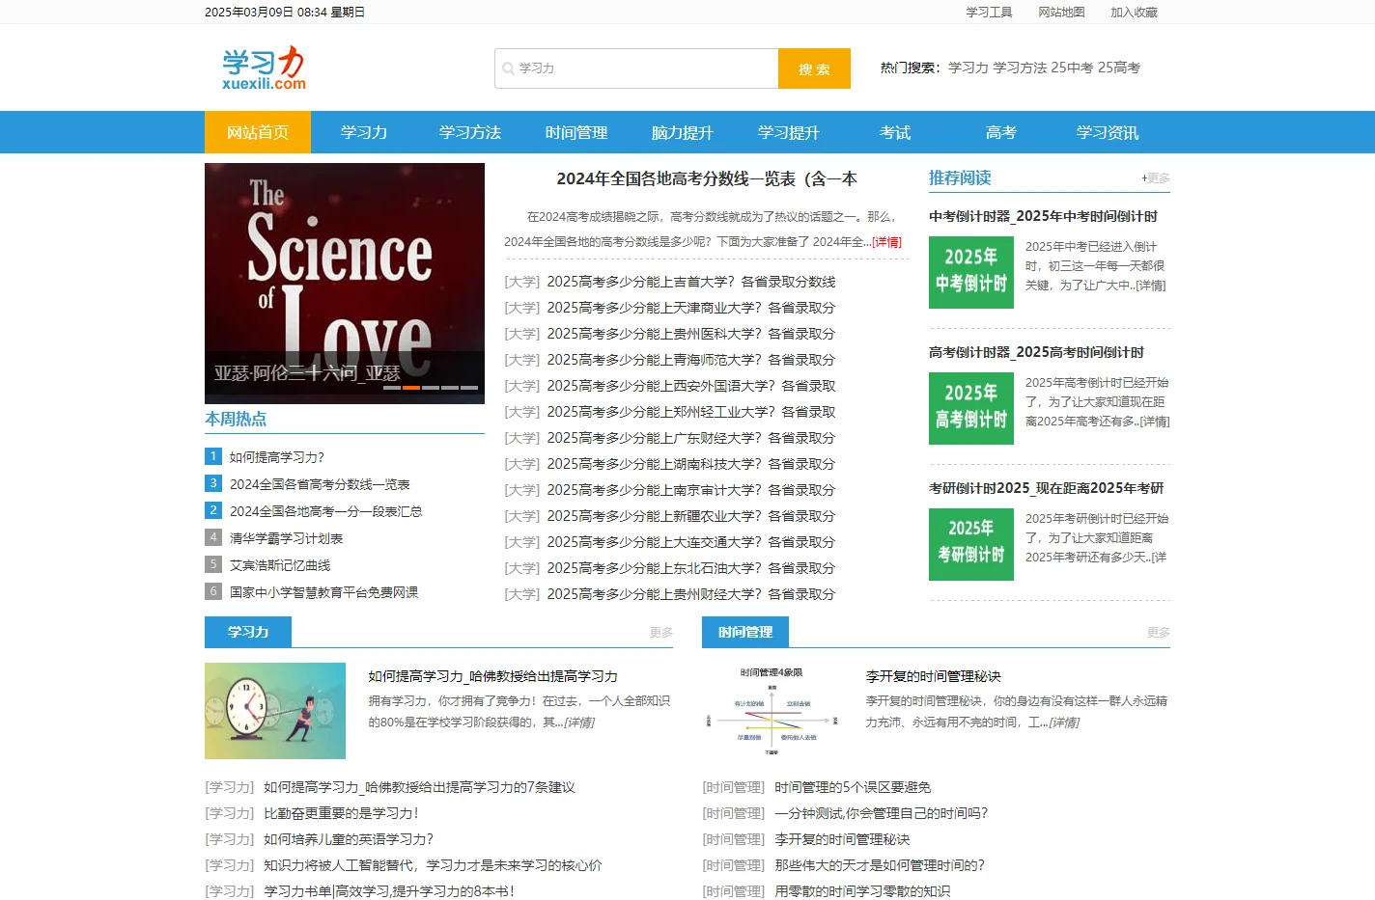The image size is (1375, 900).
Task: Select hot search keyword 25中考
Action: point(1072,68)
